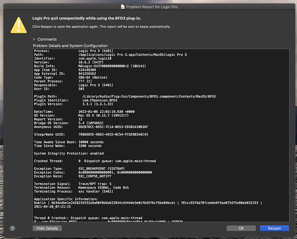Click 'Problem Report for Logic Pro' window title

coord(152,7)
